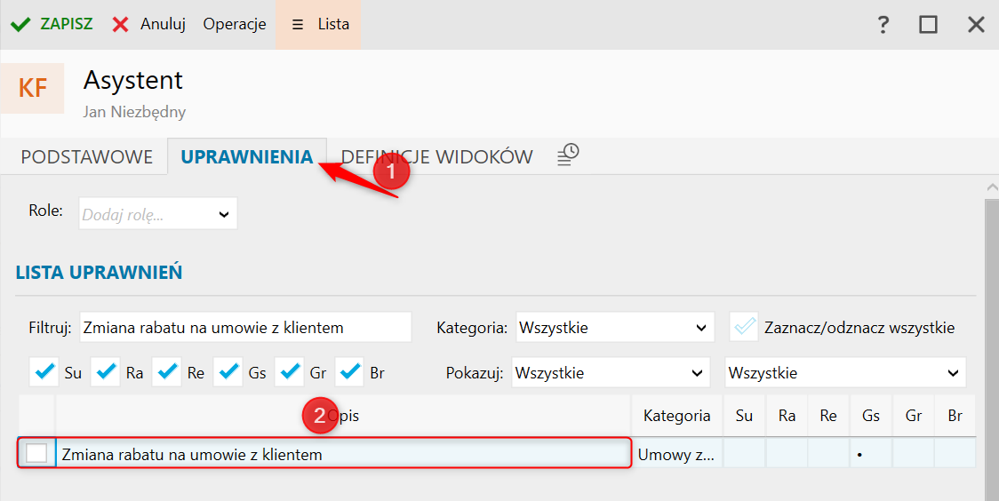
Task: Click the Jan Niezbędny name text
Action: tap(134, 112)
